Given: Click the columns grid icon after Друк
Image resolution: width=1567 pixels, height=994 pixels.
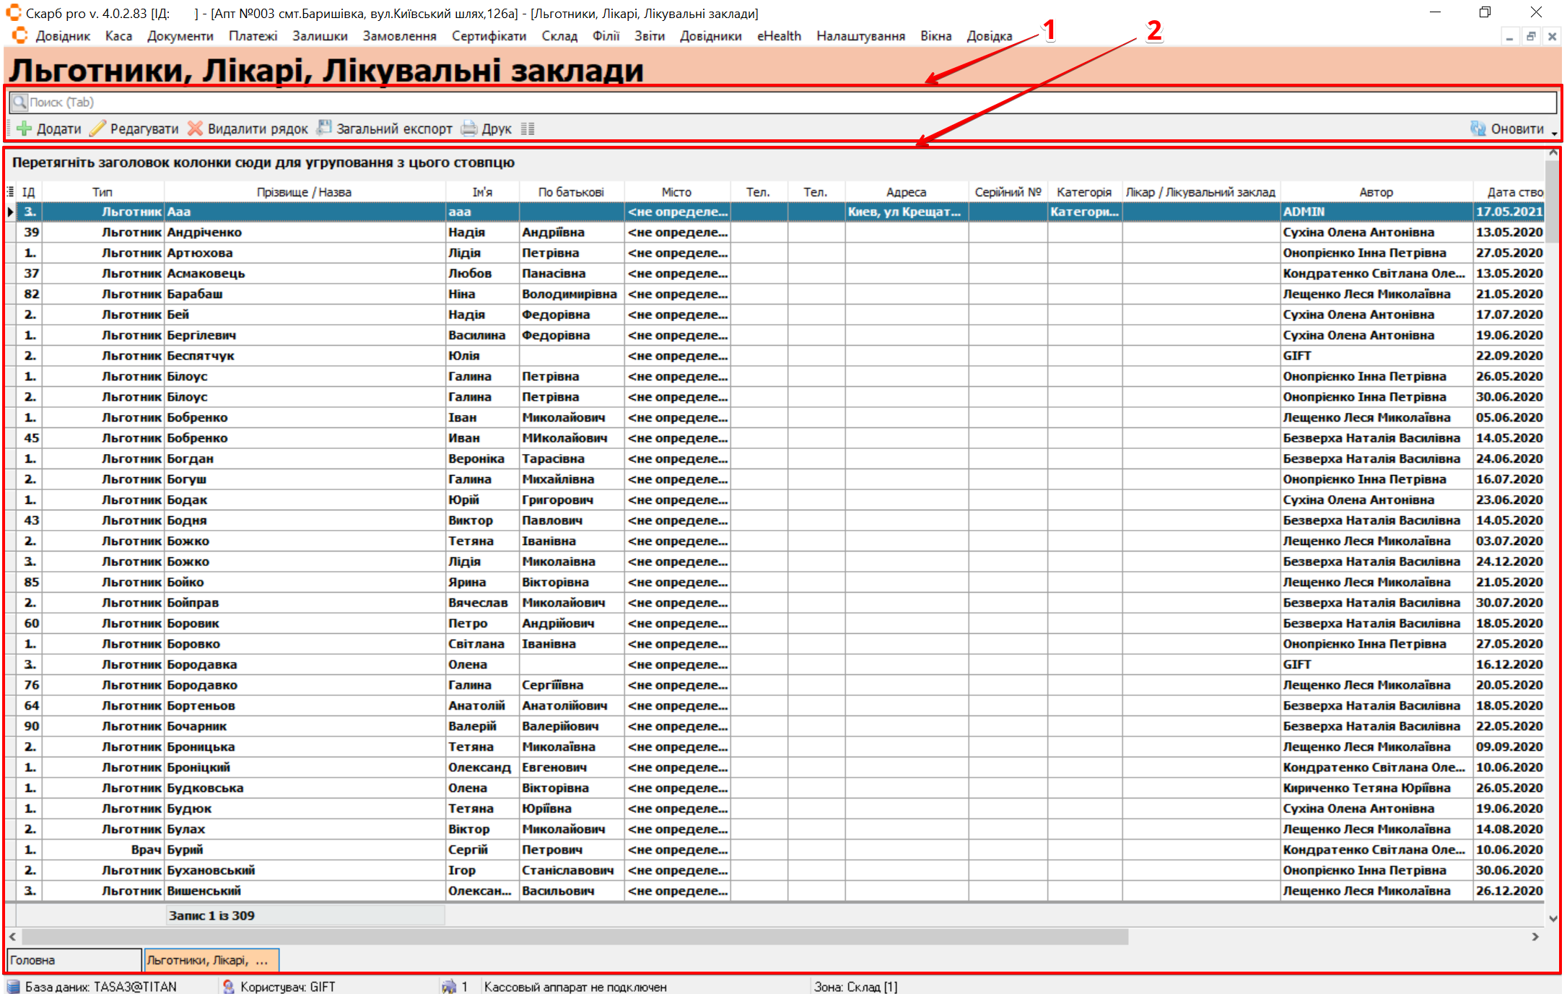Looking at the screenshot, I should coord(528,128).
